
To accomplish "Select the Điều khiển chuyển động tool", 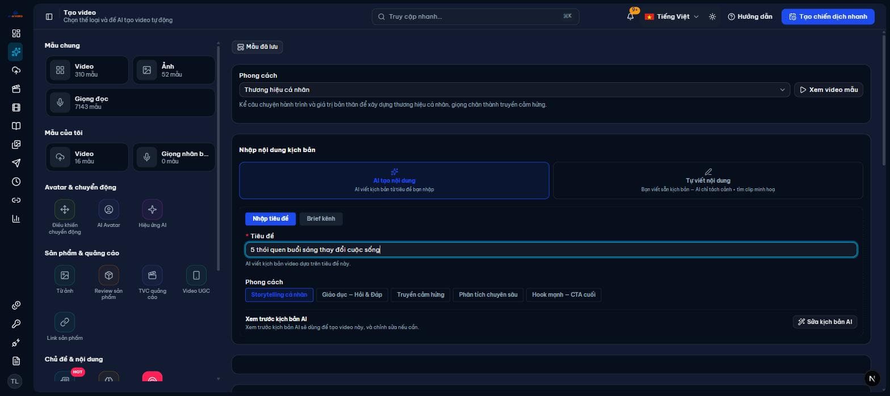I will point(65,217).
